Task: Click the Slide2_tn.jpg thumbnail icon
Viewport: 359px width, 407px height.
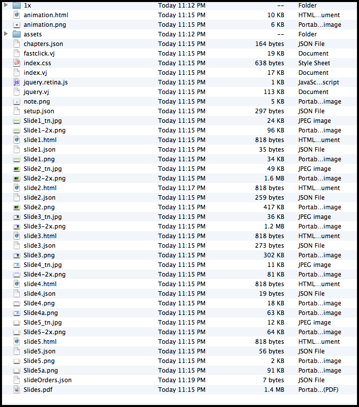Action: tap(17, 168)
